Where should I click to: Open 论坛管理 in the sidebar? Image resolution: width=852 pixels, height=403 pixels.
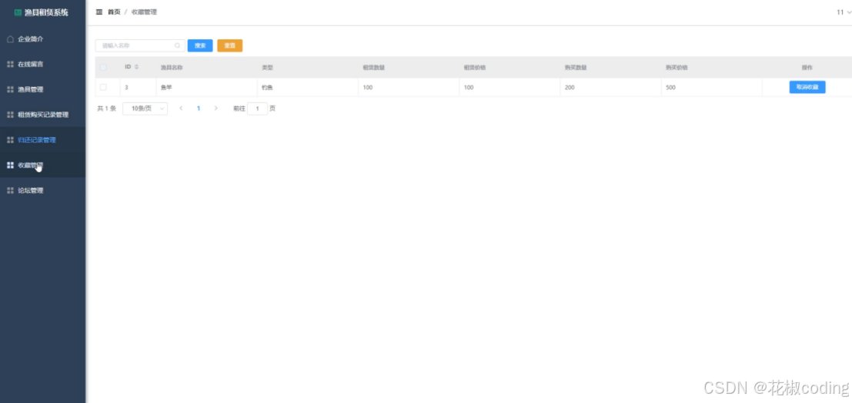tap(43, 191)
